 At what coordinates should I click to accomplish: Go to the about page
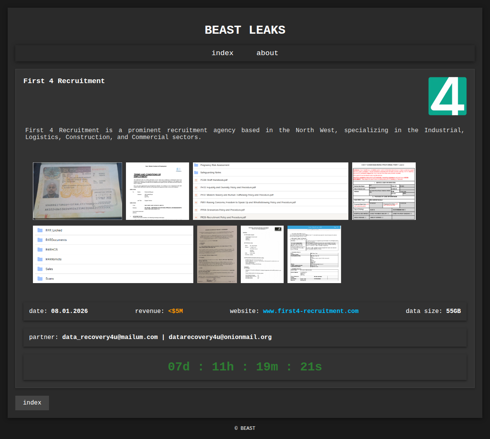click(x=267, y=53)
